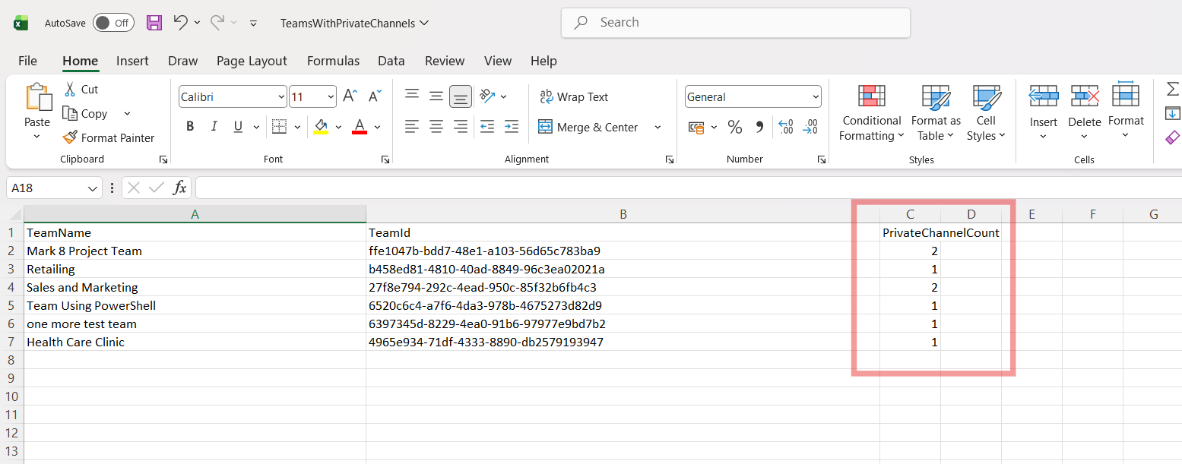The width and height of the screenshot is (1182, 464).
Task: Click the Cut scissors icon
Action: pyautogui.click(x=71, y=89)
